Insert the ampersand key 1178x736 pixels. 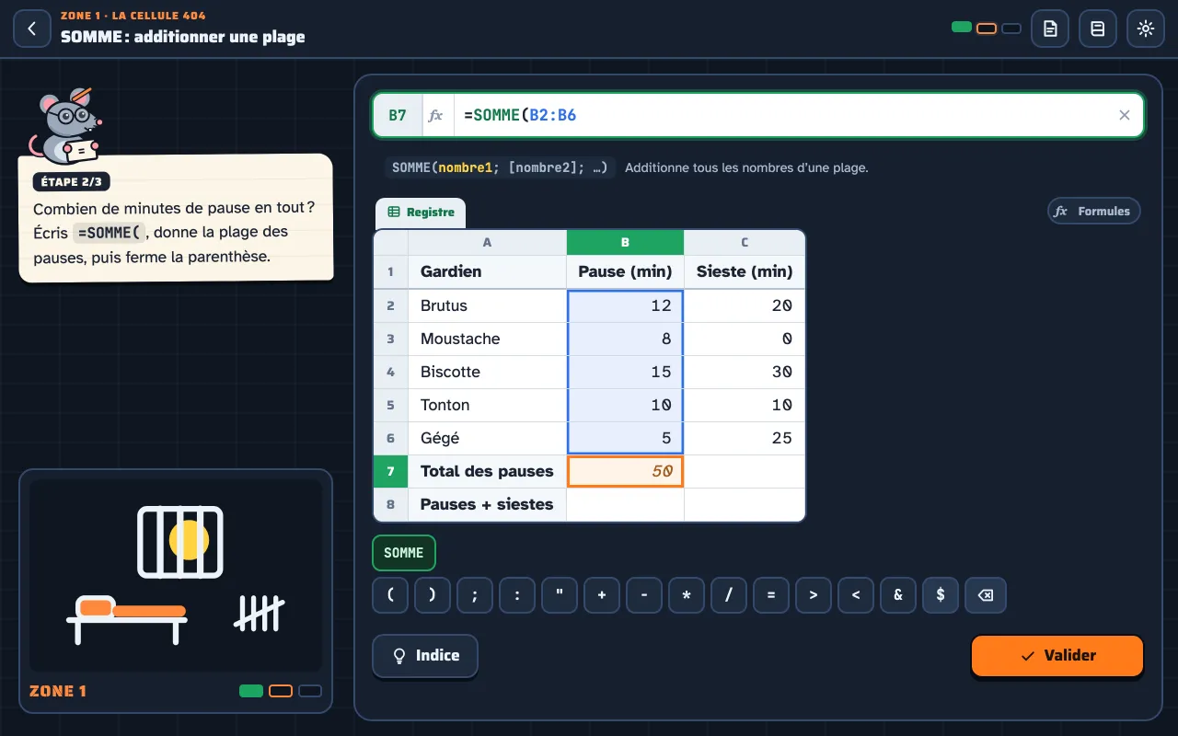tap(898, 595)
